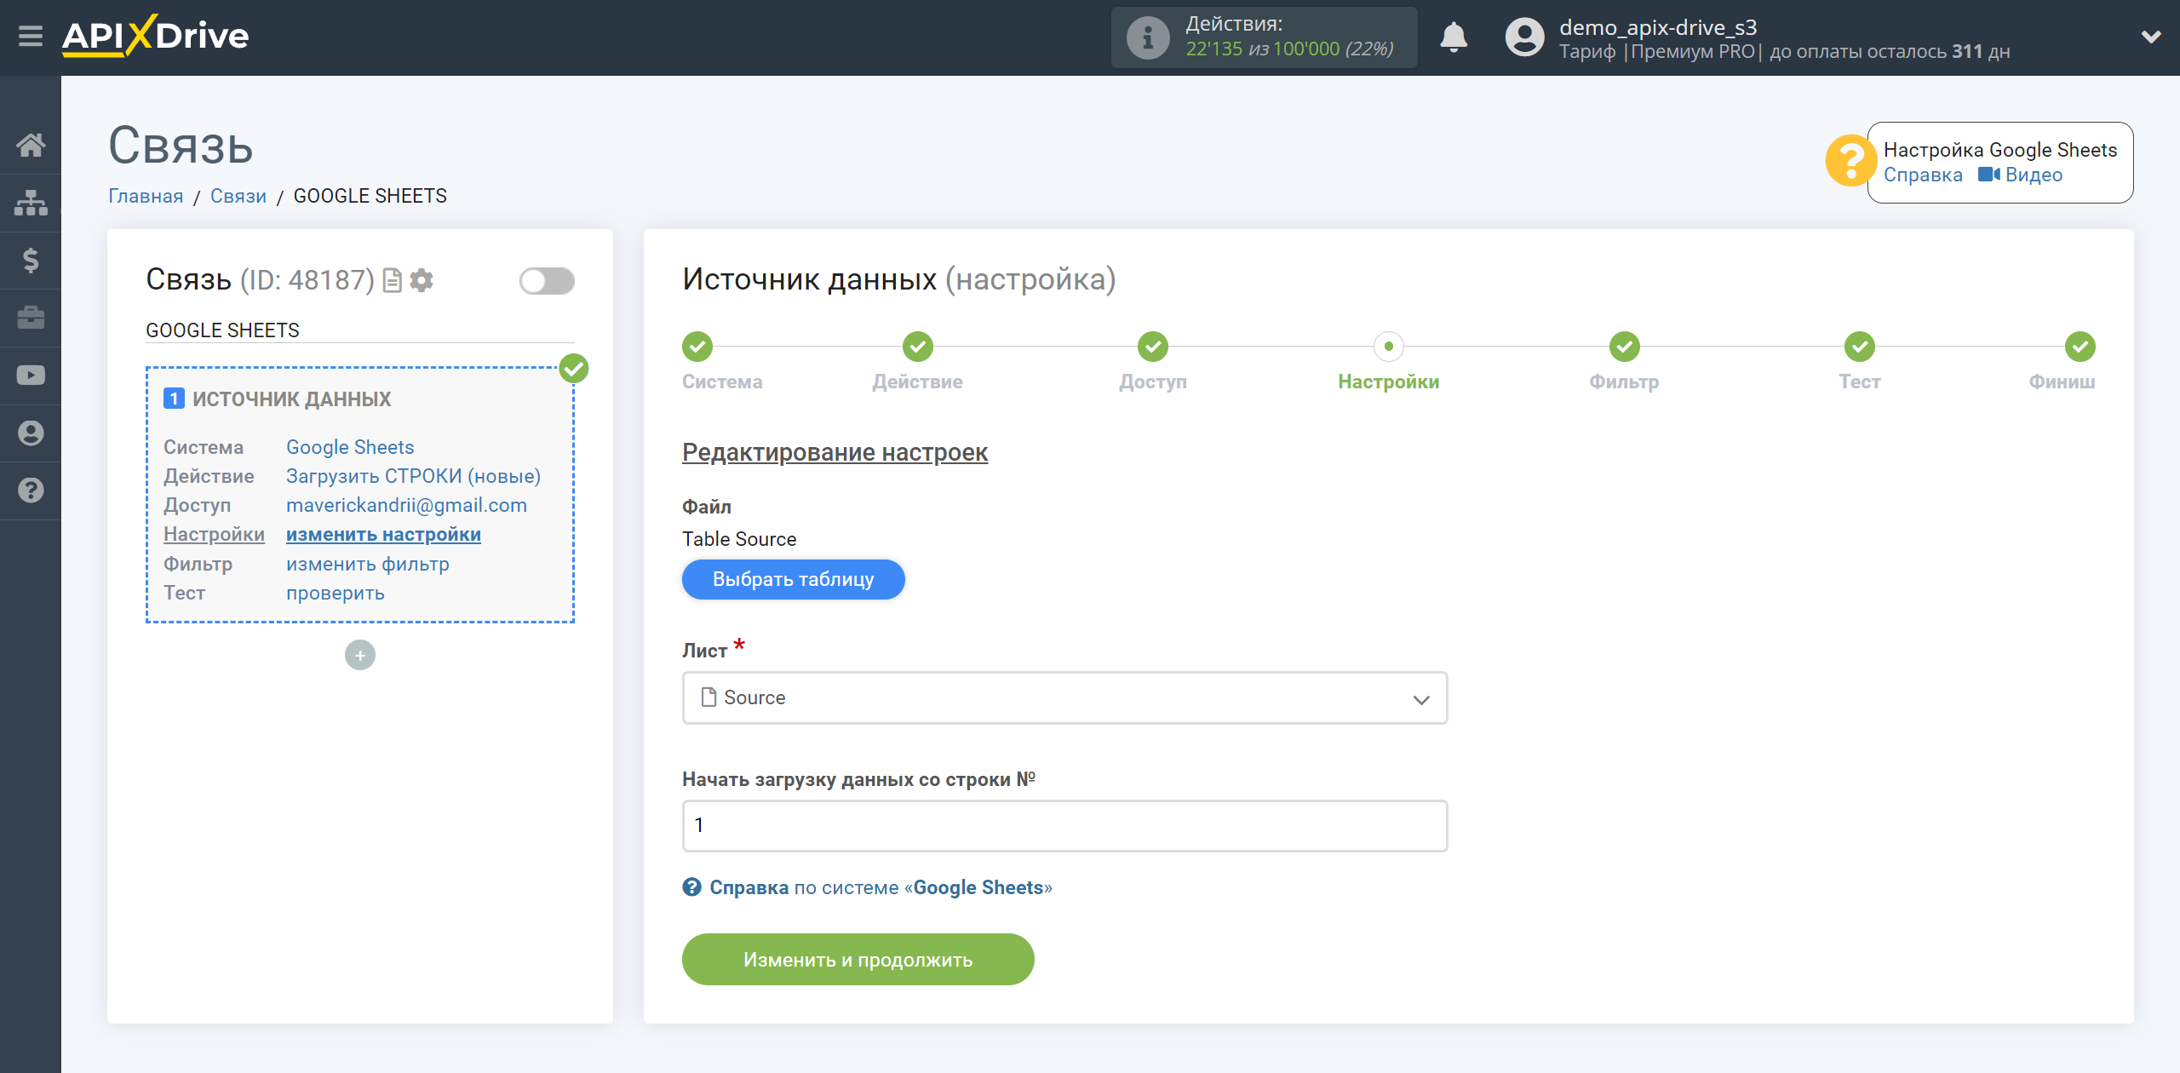Click Выбрать таблицу blue button
This screenshot has width=2180, height=1073.
pyautogui.click(x=793, y=578)
